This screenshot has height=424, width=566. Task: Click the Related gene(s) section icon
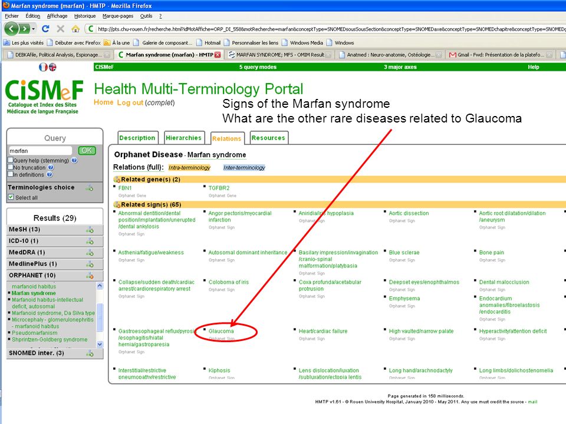(x=117, y=179)
